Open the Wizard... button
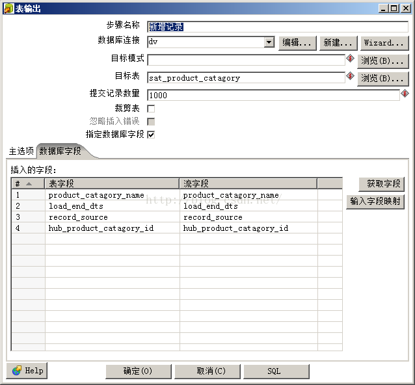Image resolution: width=415 pixels, height=385 pixels. 384,43
